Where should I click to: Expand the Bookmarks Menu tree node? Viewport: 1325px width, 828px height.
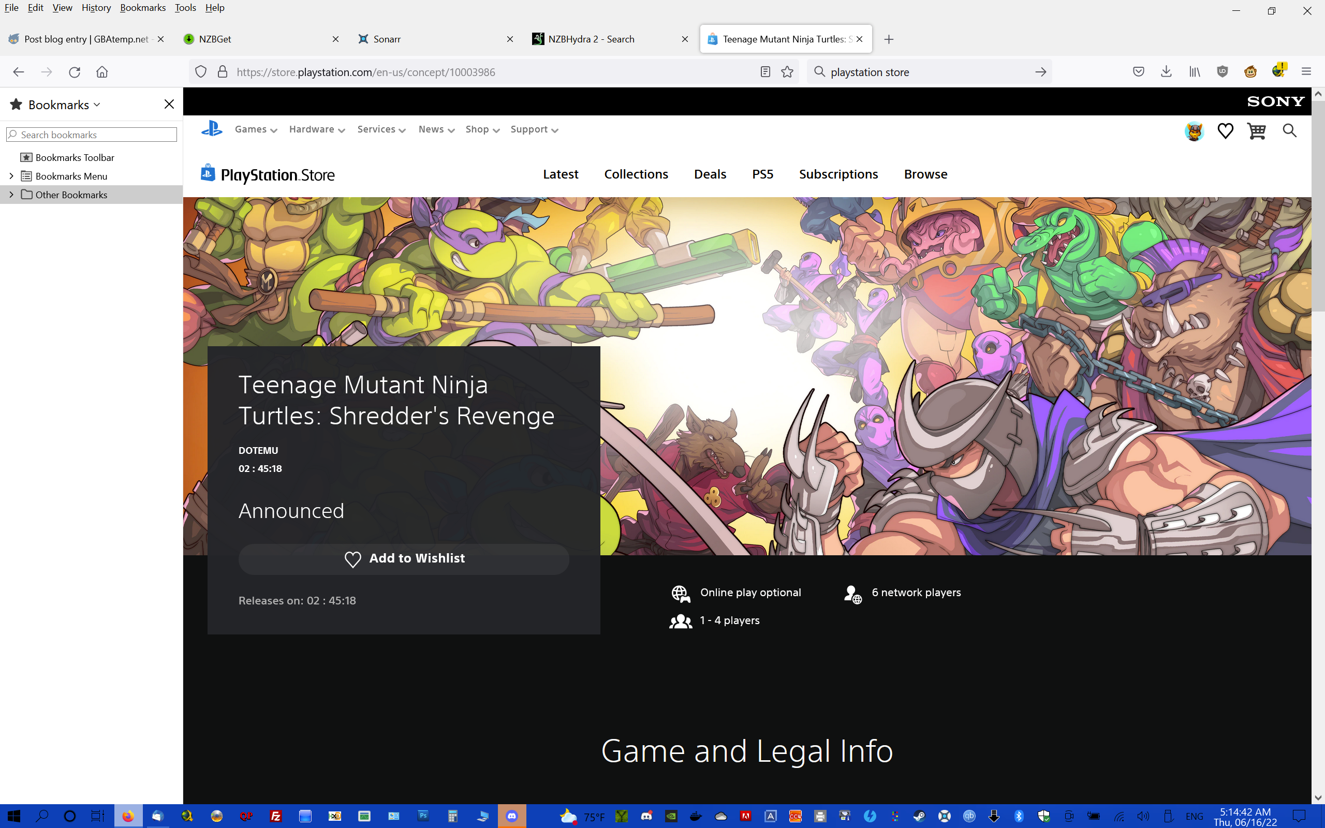(11, 176)
